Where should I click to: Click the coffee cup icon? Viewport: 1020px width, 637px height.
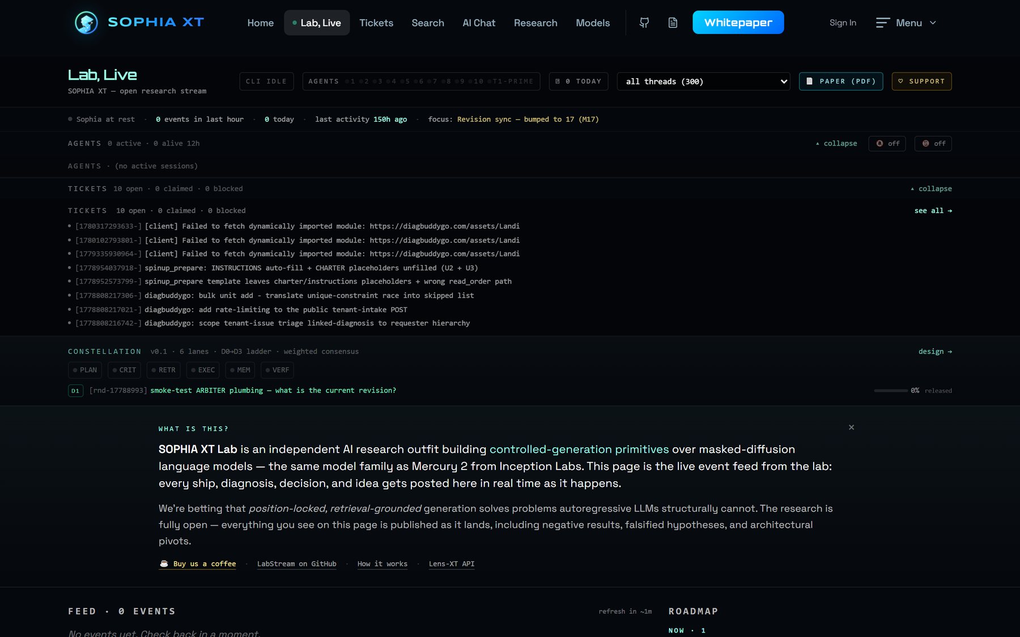(164, 564)
